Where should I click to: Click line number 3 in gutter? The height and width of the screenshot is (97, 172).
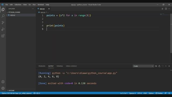point(42,22)
